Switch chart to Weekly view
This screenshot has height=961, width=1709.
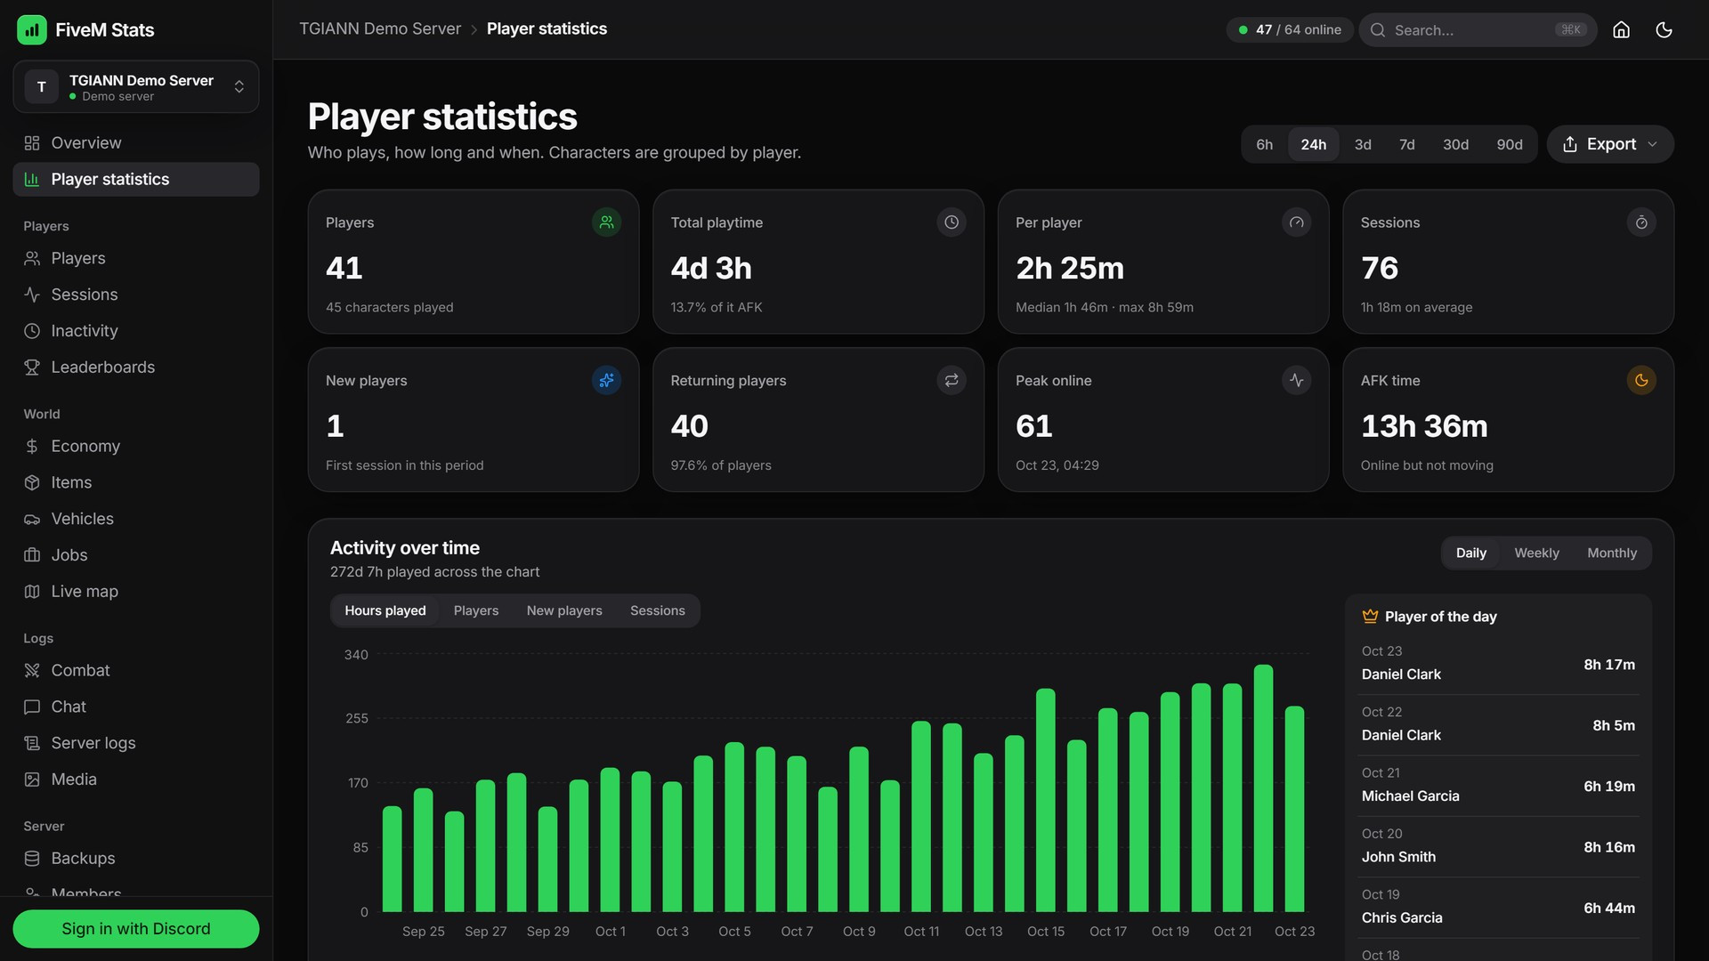pyautogui.click(x=1536, y=553)
